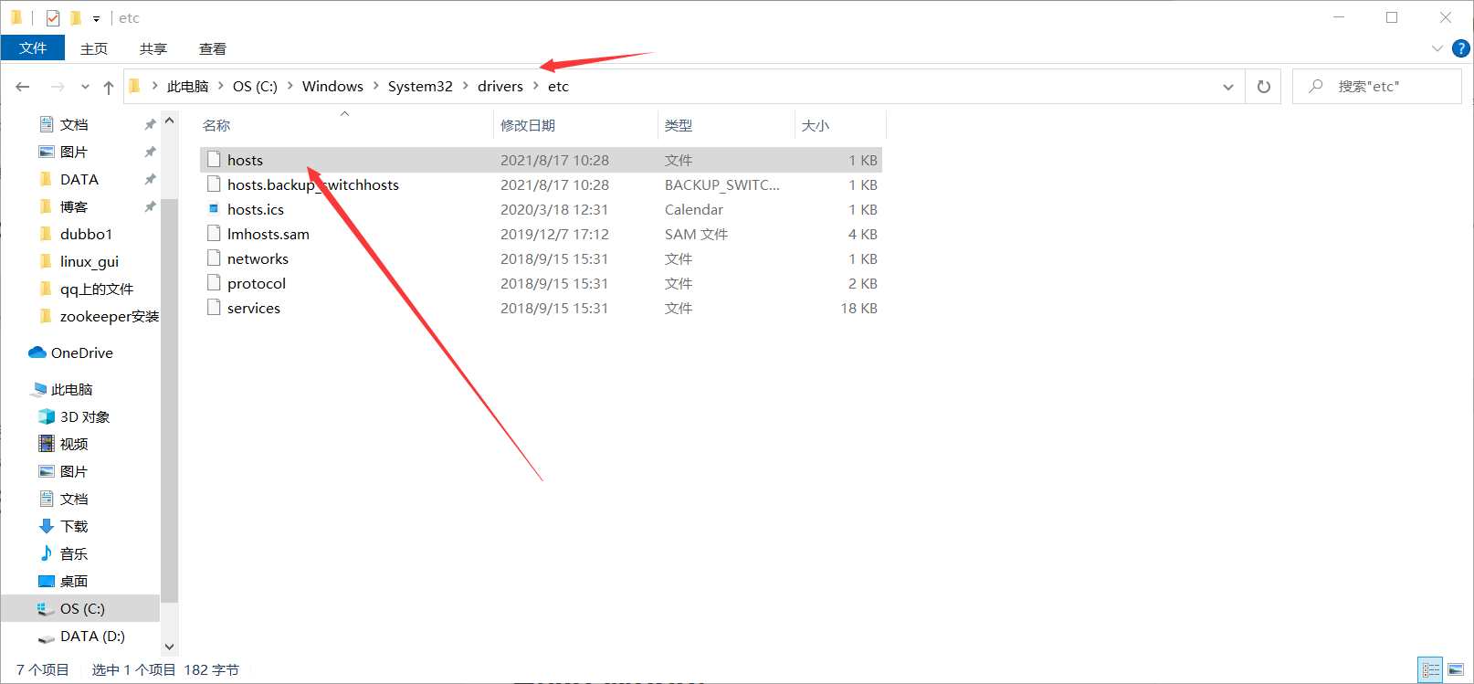The height and width of the screenshot is (684, 1474).
Task: Open the DATA folder in quick access
Action: click(x=79, y=179)
